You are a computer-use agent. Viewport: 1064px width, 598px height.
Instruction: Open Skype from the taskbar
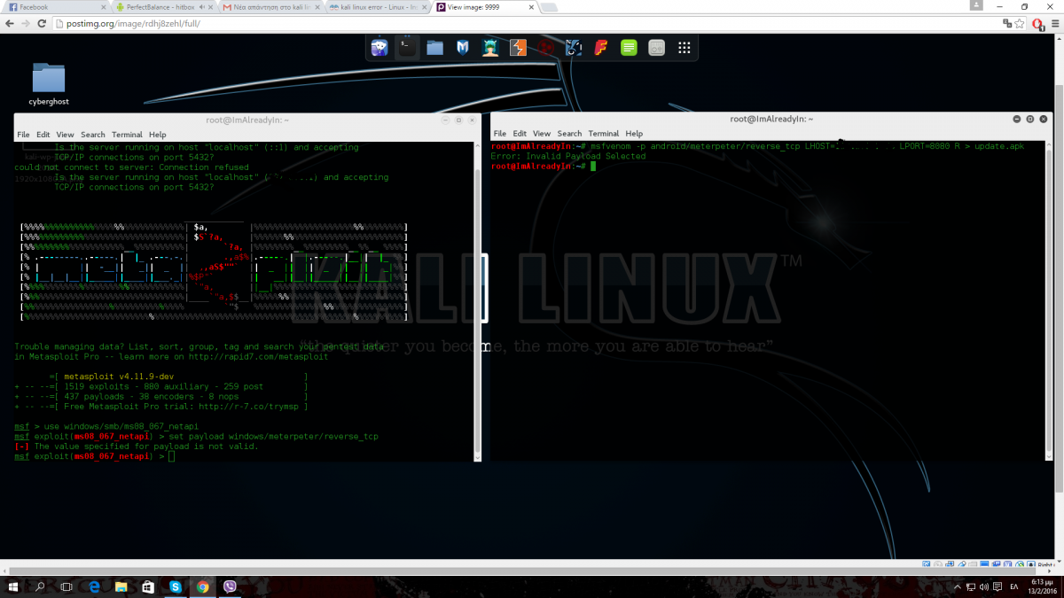tap(176, 586)
